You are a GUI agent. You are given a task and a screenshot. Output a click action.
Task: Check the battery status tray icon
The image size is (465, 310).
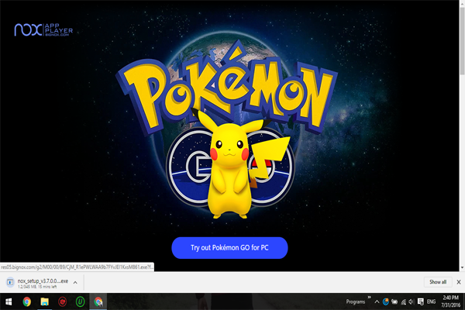point(394,302)
